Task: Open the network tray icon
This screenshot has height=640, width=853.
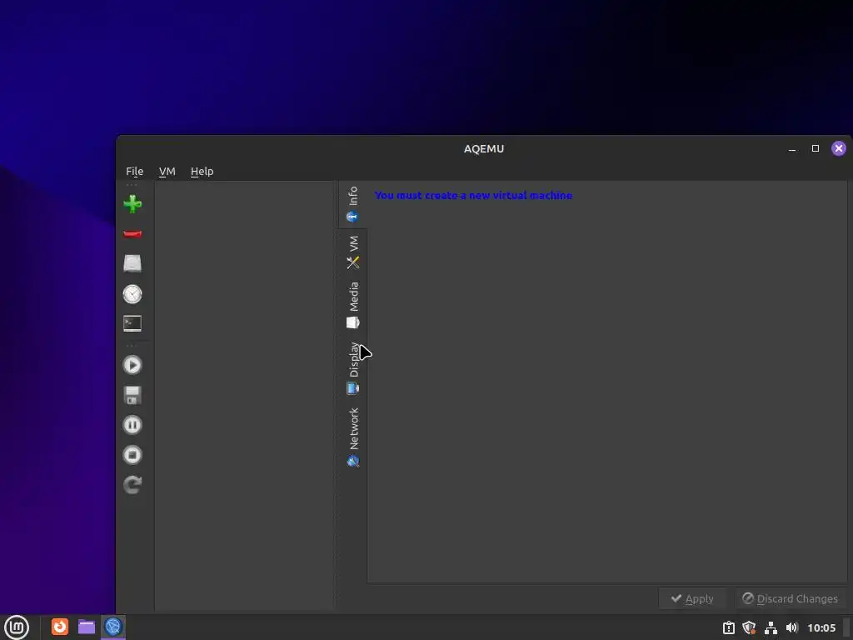Action: click(771, 628)
